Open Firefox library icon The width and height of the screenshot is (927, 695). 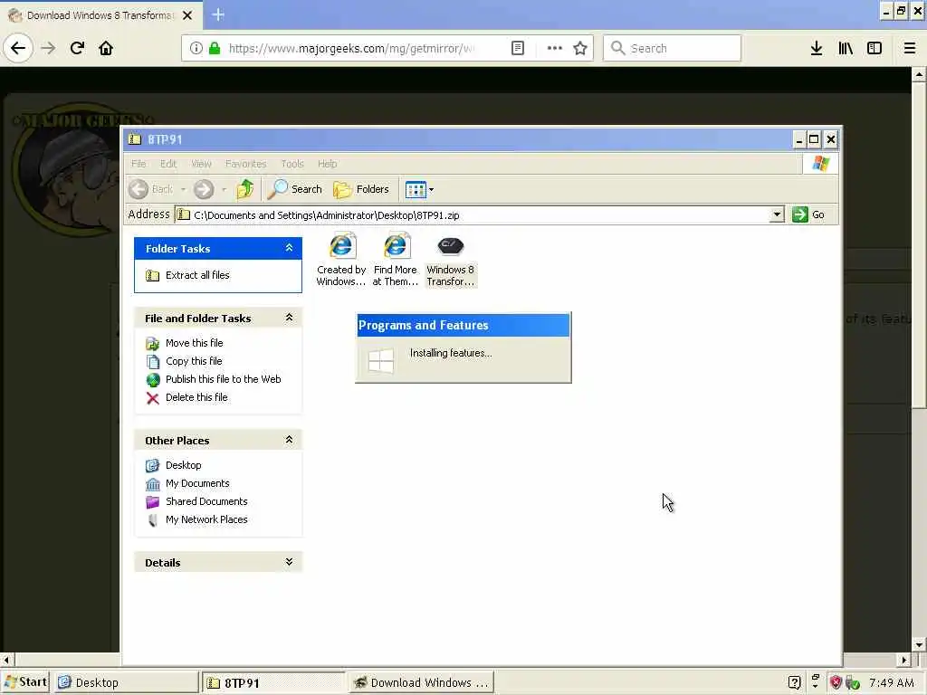click(846, 48)
